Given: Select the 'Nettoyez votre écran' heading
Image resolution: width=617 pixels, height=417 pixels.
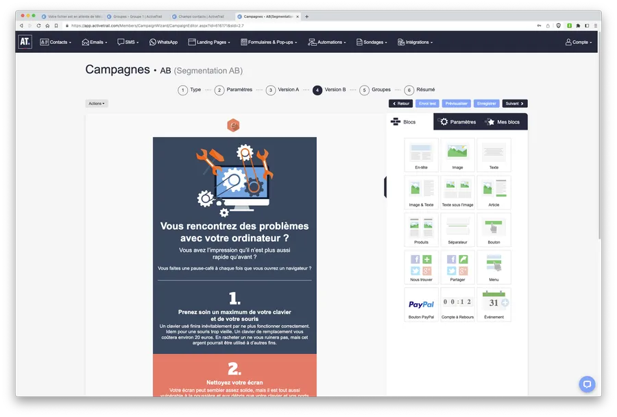Looking at the screenshot, I should click(x=234, y=382).
